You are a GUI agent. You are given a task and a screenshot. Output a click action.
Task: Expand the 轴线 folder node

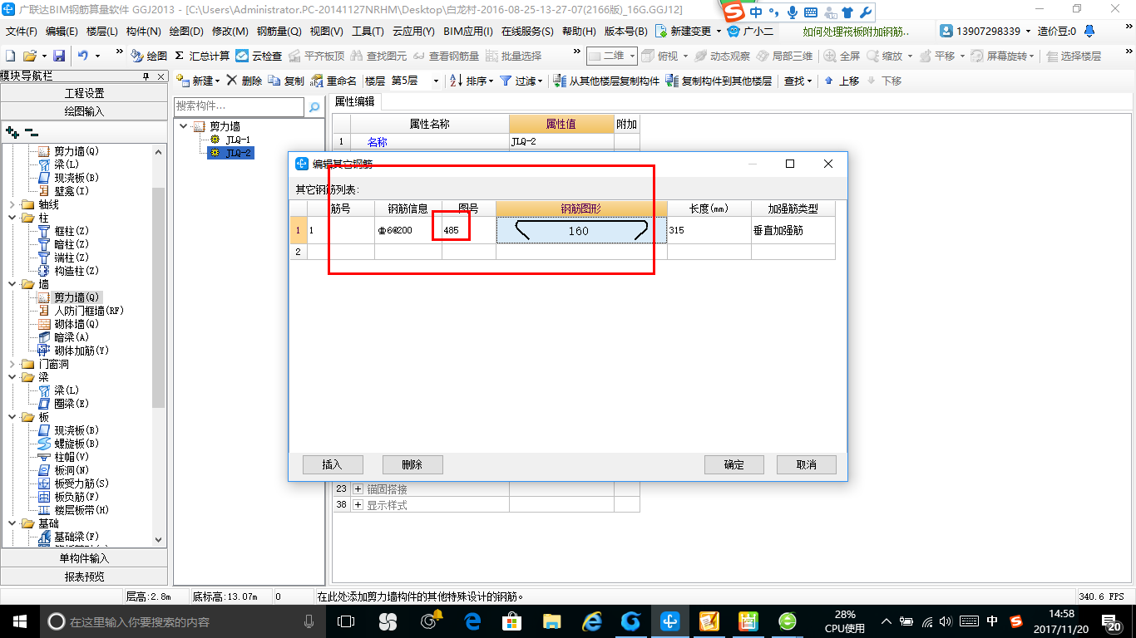11,204
